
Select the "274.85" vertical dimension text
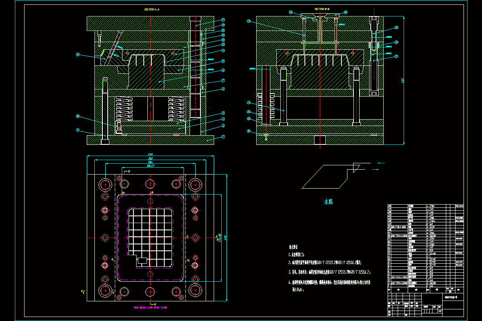point(220,238)
